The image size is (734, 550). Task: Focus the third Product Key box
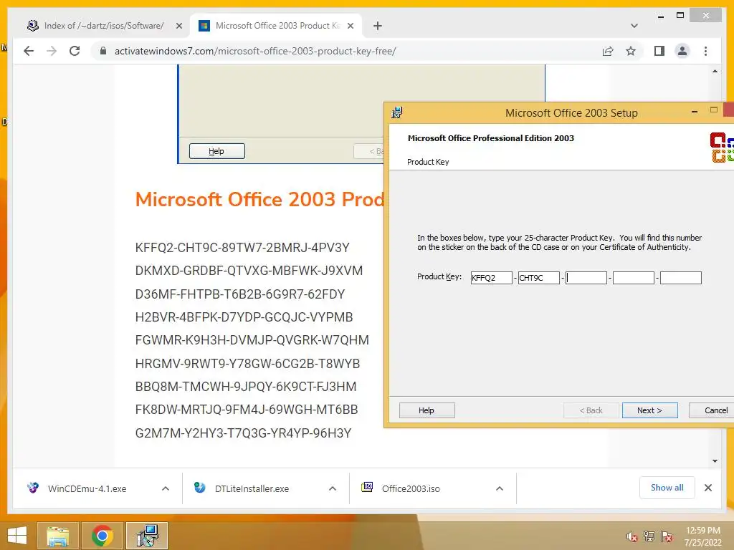coord(586,278)
